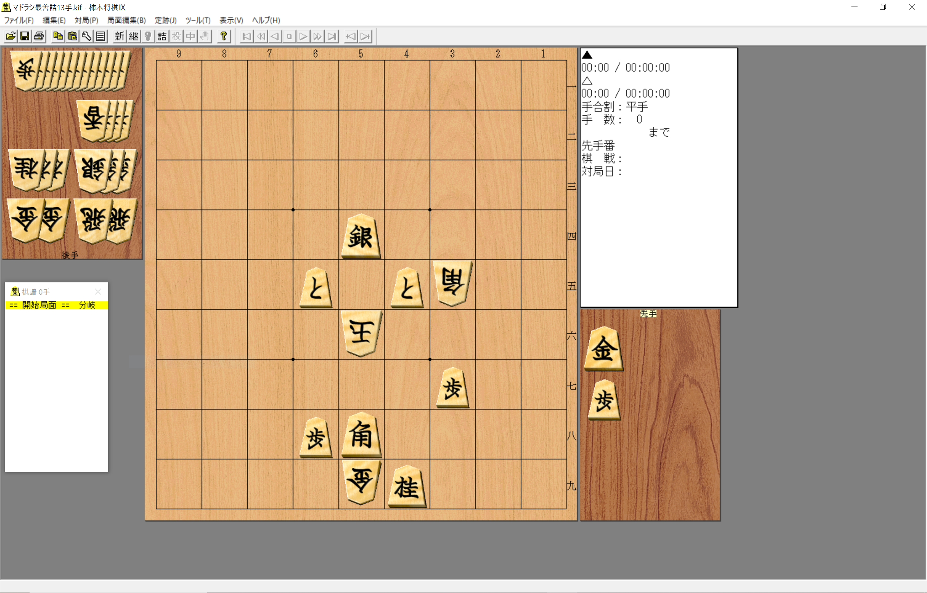Click the 玉 king piece on board
The height and width of the screenshot is (593, 927).
(x=361, y=332)
